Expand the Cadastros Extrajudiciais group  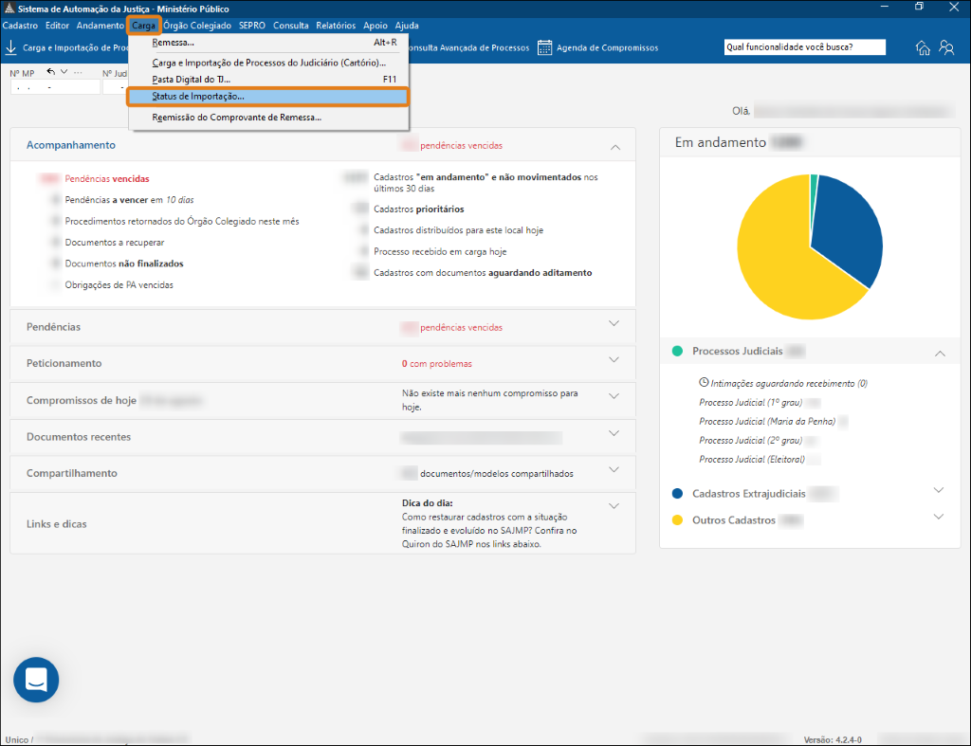[939, 490]
